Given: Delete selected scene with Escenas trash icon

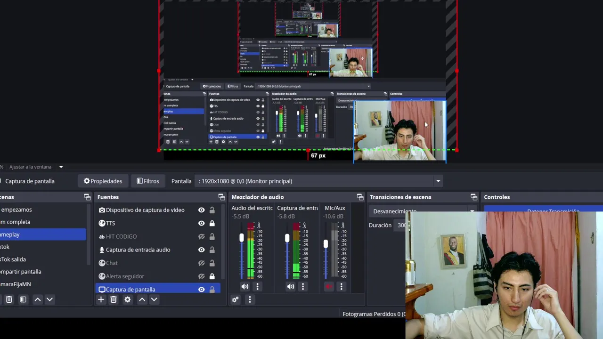Looking at the screenshot, I should [x=9, y=299].
